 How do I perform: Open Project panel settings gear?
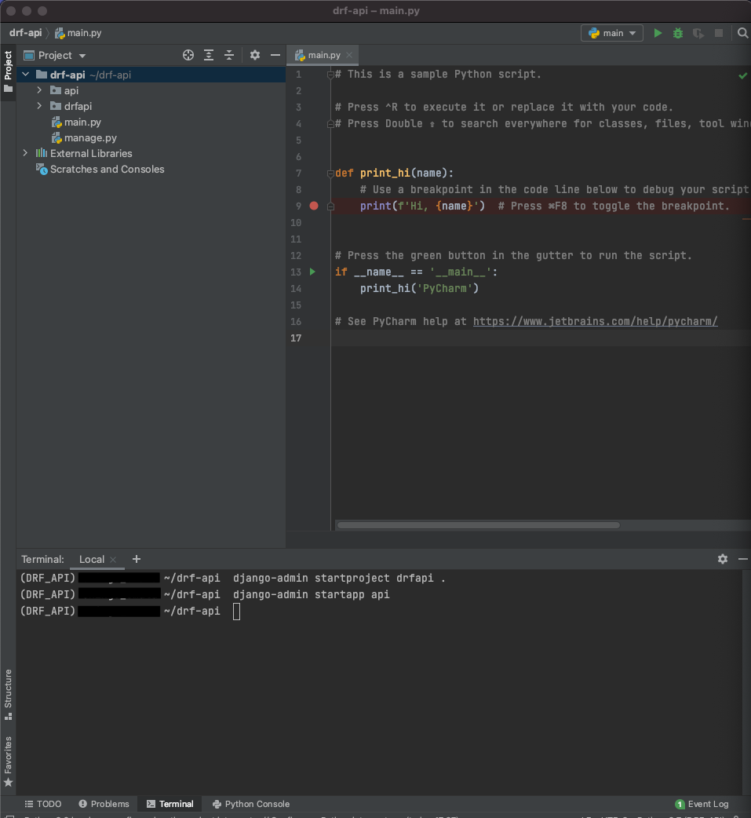click(x=255, y=55)
